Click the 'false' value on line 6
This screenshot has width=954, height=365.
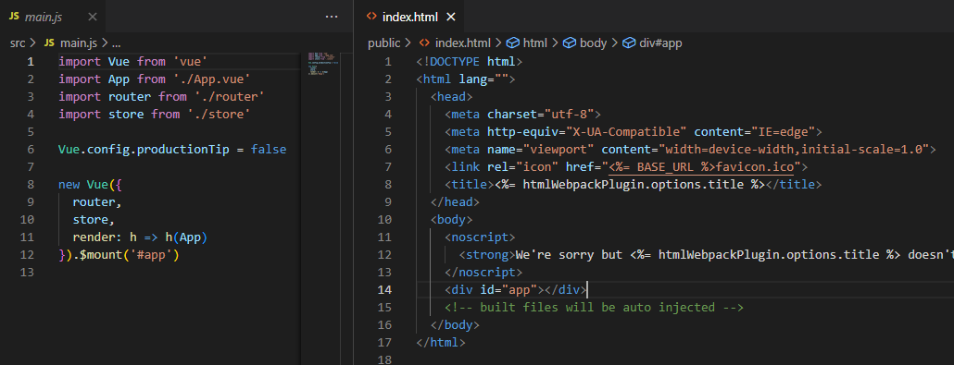coord(269,150)
